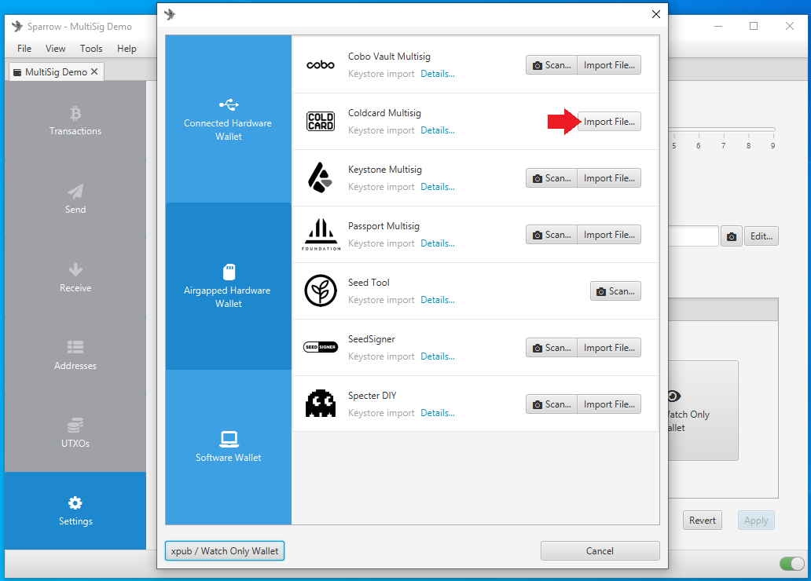Click the Keystone logo icon
Image resolution: width=811 pixels, height=581 pixels.
coord(320,177)
